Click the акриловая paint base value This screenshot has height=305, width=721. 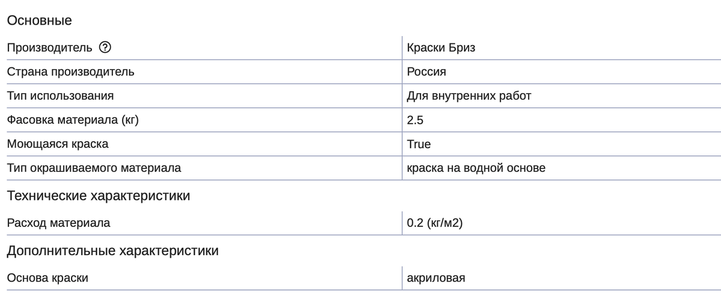tap(436, 279)
